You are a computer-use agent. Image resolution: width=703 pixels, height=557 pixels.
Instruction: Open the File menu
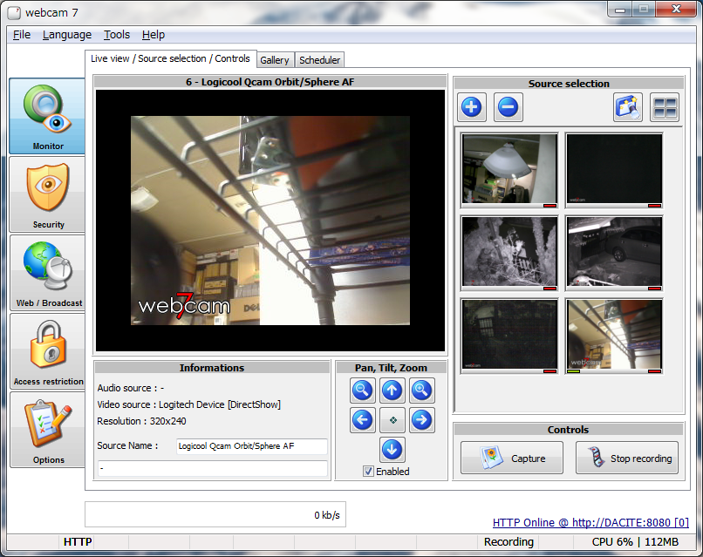(x=22, y=35)
